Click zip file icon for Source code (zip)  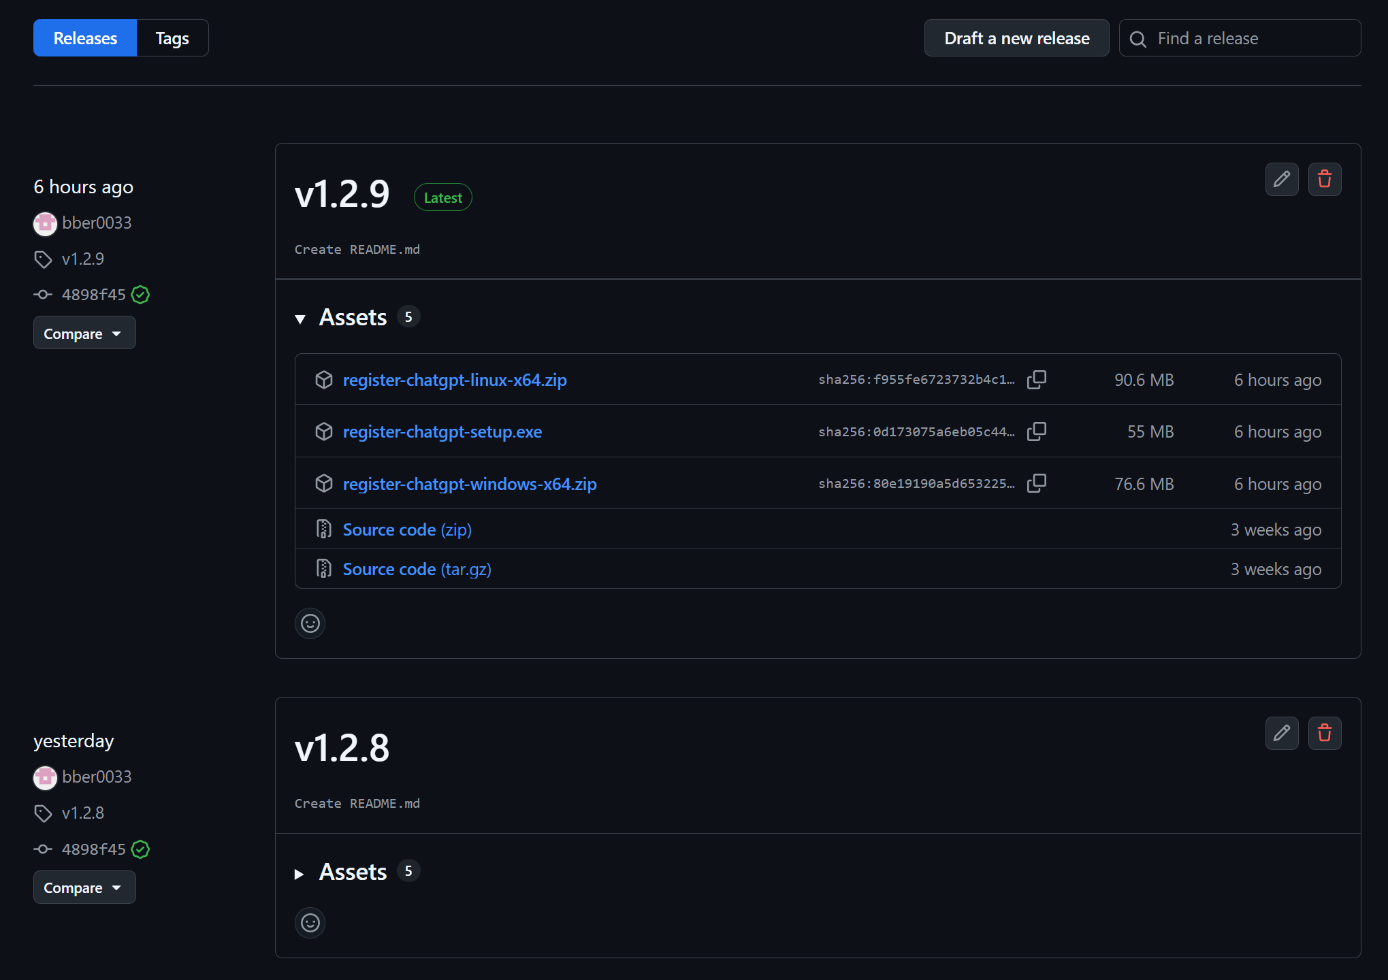coord(324,529)
